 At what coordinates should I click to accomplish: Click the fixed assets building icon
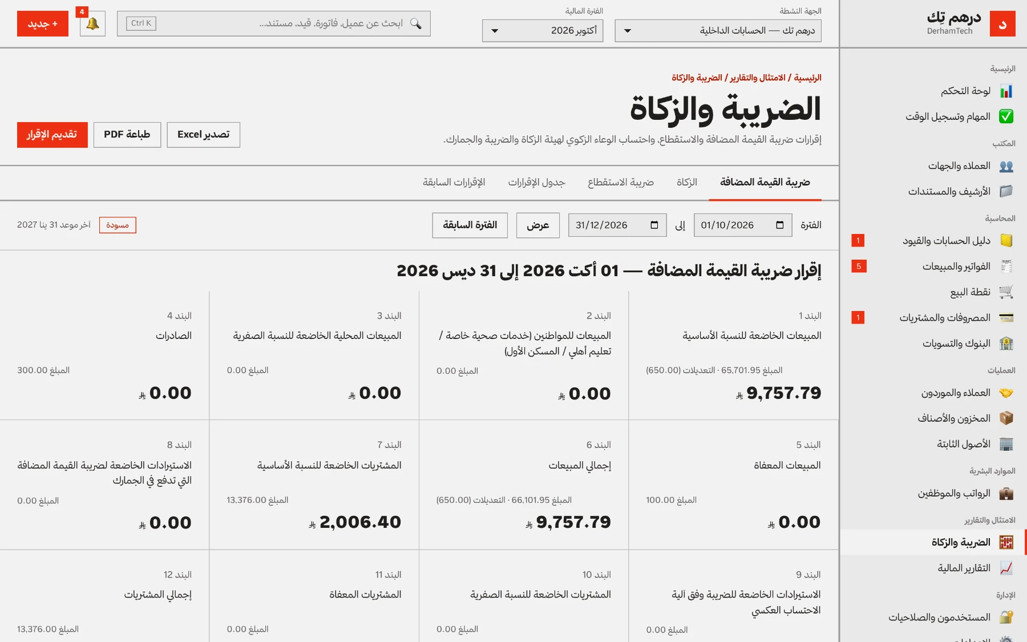1006,444
